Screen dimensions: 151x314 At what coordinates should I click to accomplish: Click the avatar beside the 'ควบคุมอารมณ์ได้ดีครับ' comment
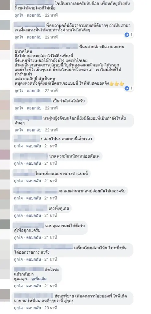(5, 224)
